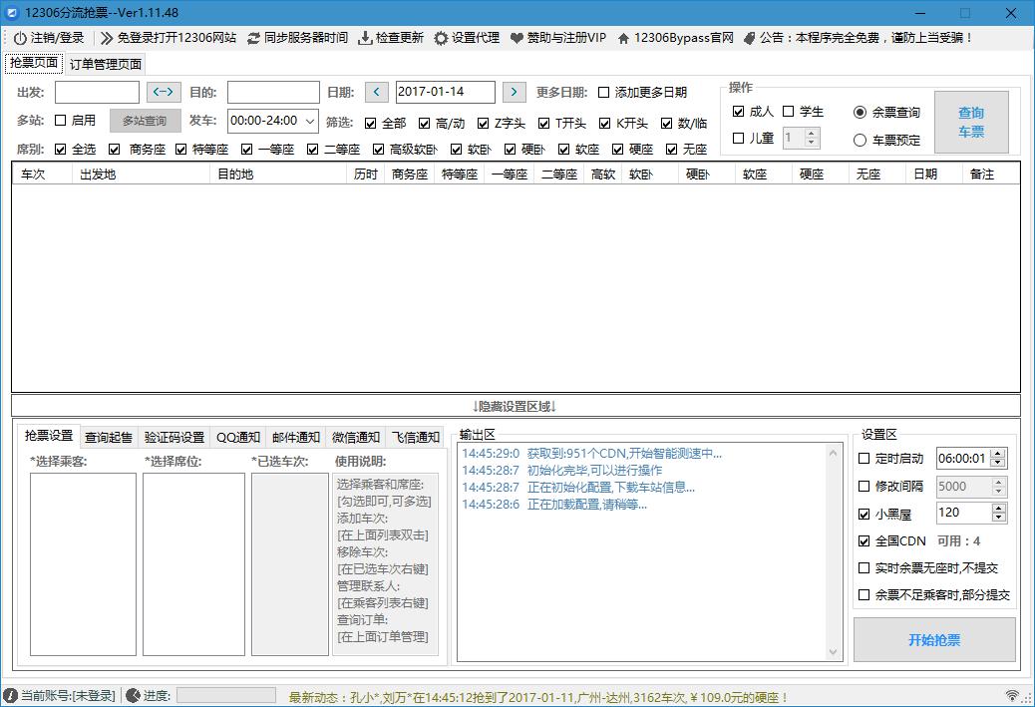This screenshot has width=1035, height=707.
Task: Click the double-chevron icon before 免登录打开12306网站
Action: [107, 38]
